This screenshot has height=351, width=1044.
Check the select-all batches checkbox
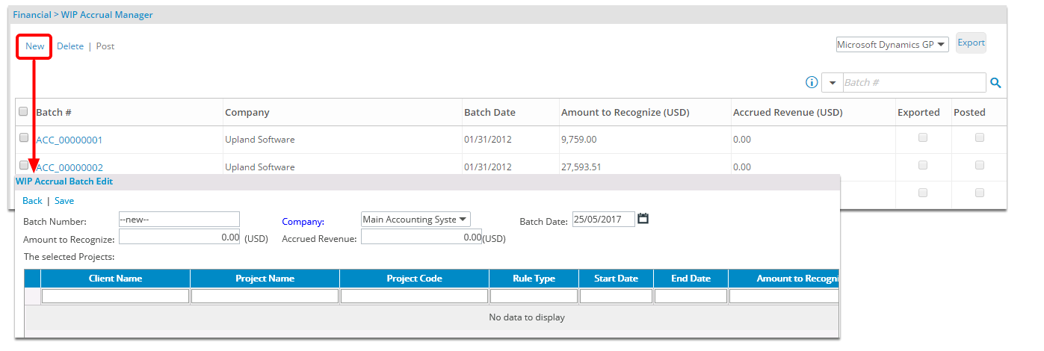point(23,111)
